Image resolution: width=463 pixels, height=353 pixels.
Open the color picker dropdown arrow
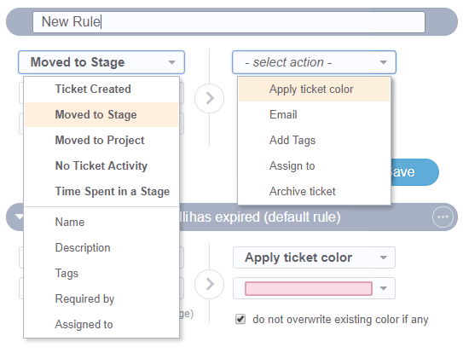(383, 288)
